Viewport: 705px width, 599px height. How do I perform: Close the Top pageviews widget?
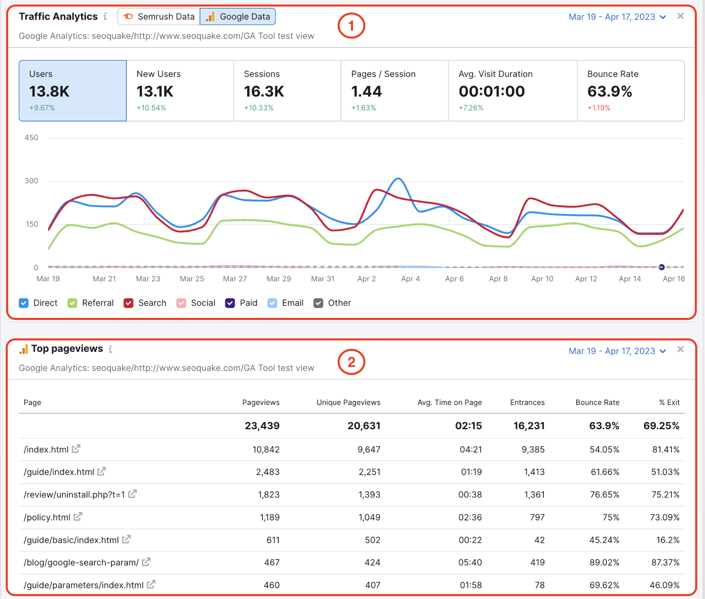pos(680,349)
